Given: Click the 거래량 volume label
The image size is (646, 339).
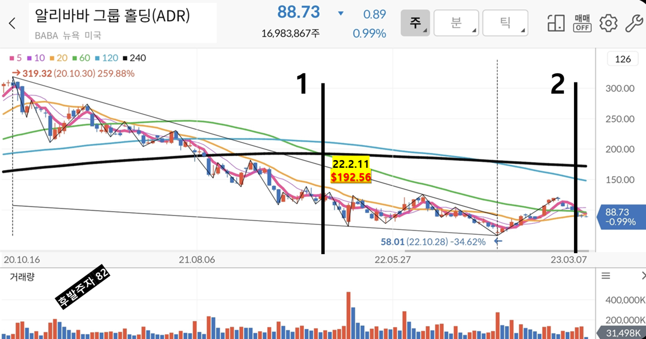Looking at the screenshot, I should point(22,277).
